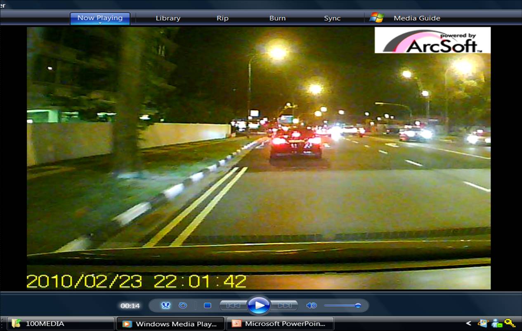Open the Now Playing tab dropdown arrow

[100, 23]
